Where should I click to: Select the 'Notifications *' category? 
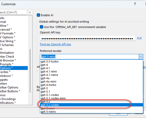pos(14,103)
